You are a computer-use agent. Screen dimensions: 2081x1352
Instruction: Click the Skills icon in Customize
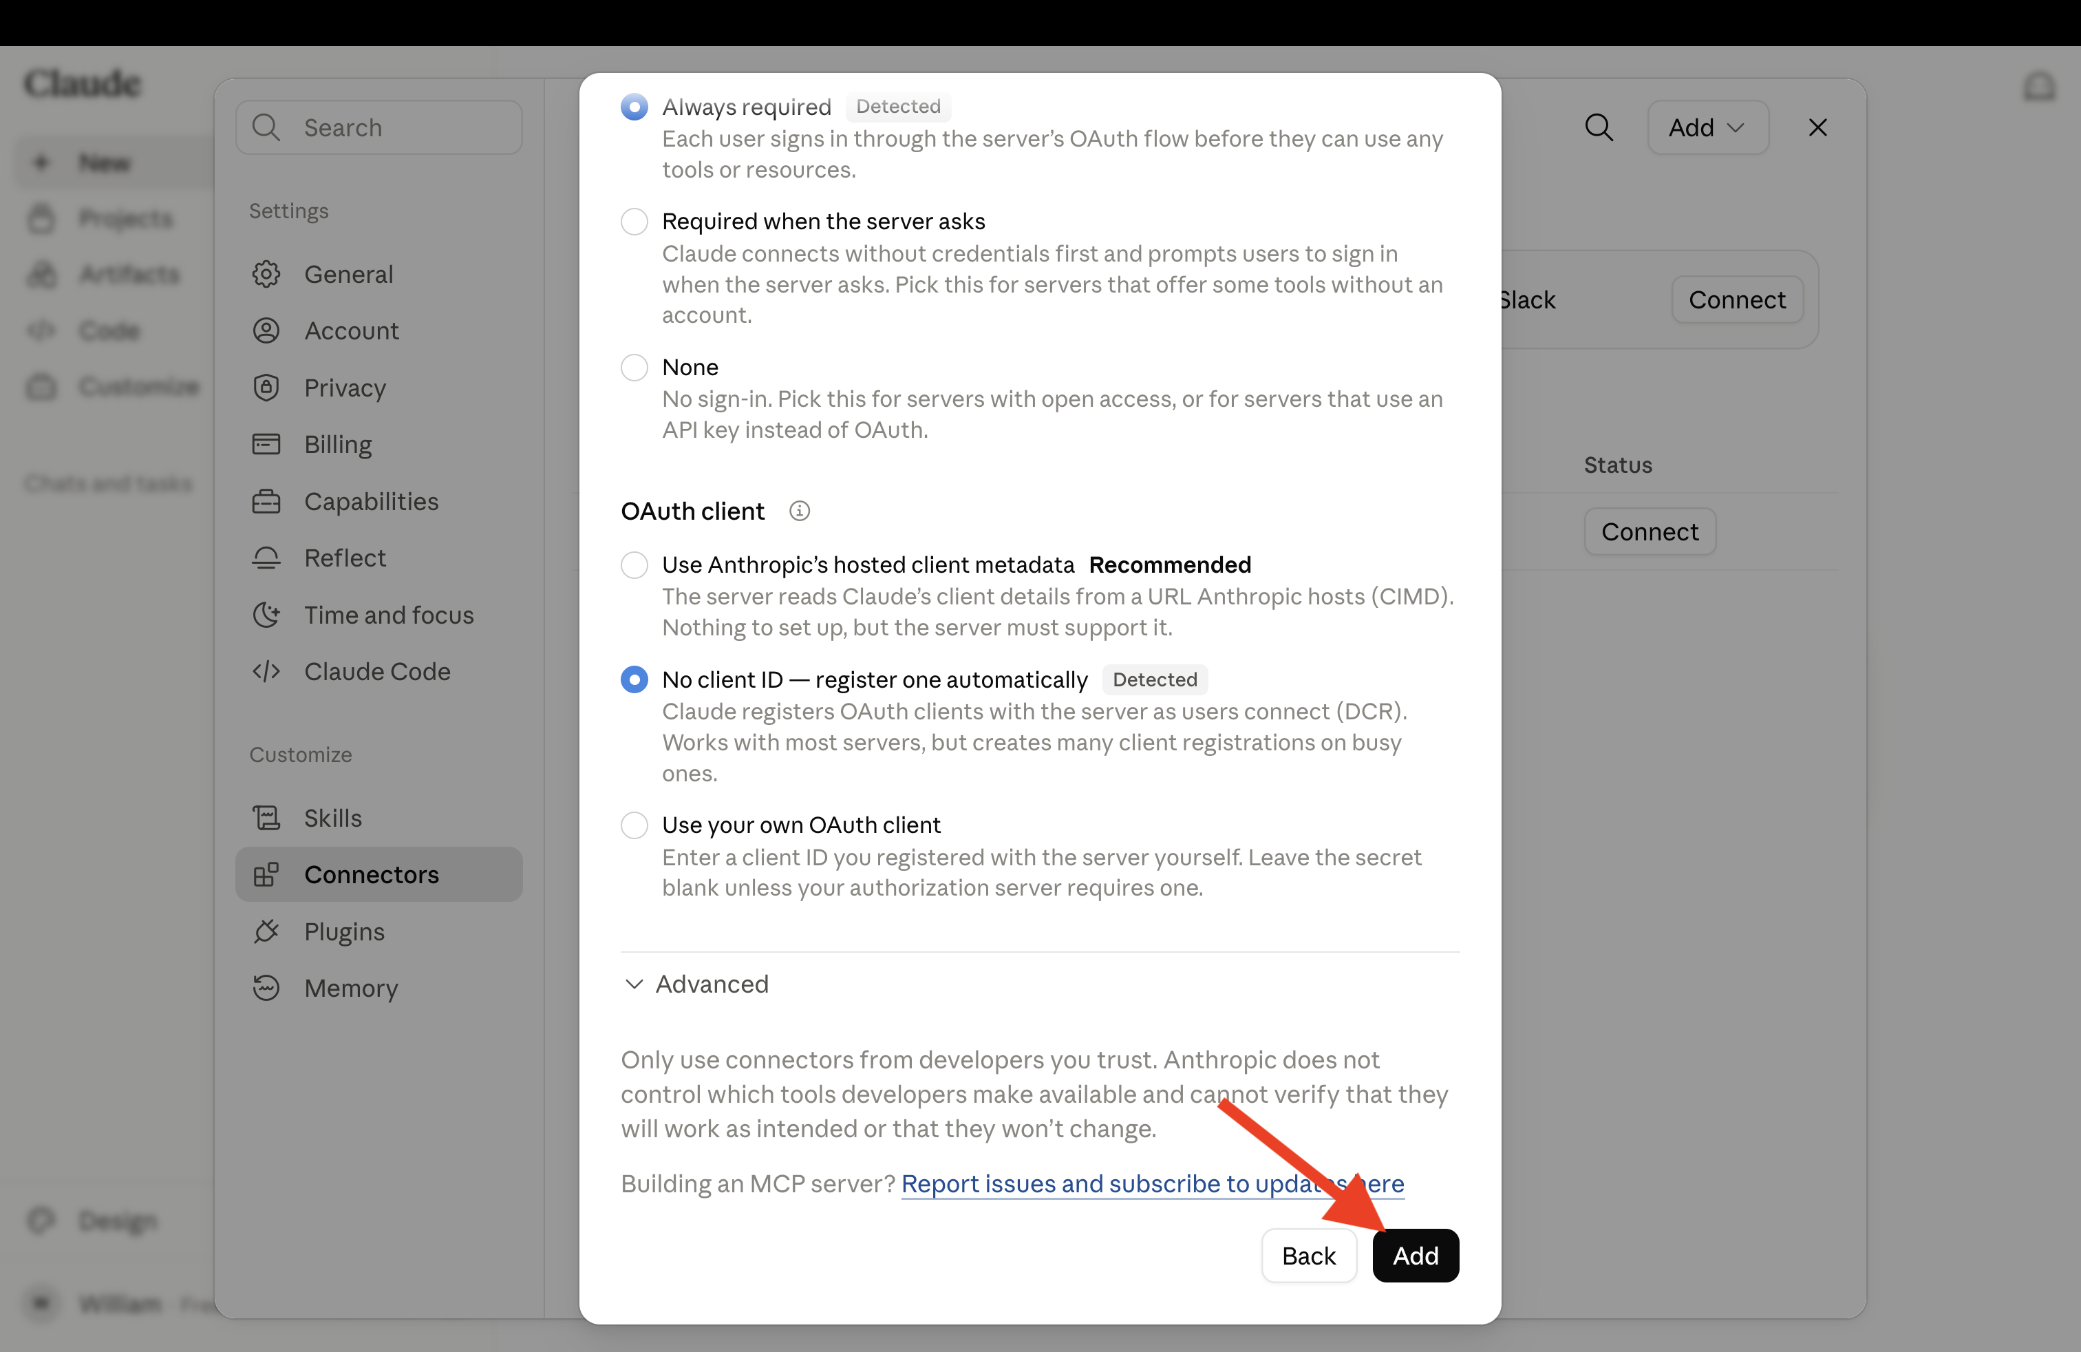click(x=266, y=818)
